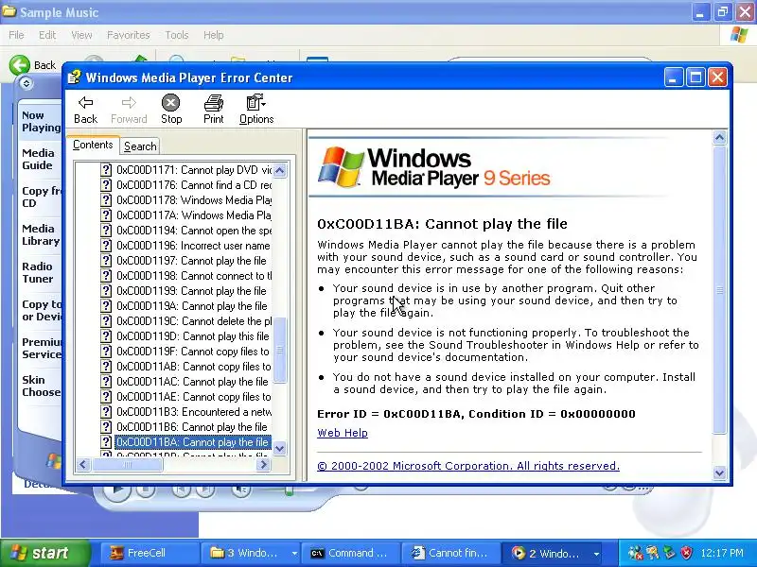The height and width of the screenshot is (567, 757).
Task: Click contents list horizontal scroll right arrow
Action: [263, 464]
